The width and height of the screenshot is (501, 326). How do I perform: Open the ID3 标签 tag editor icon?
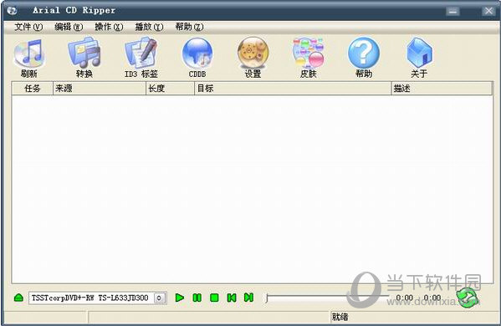point(141,53)
